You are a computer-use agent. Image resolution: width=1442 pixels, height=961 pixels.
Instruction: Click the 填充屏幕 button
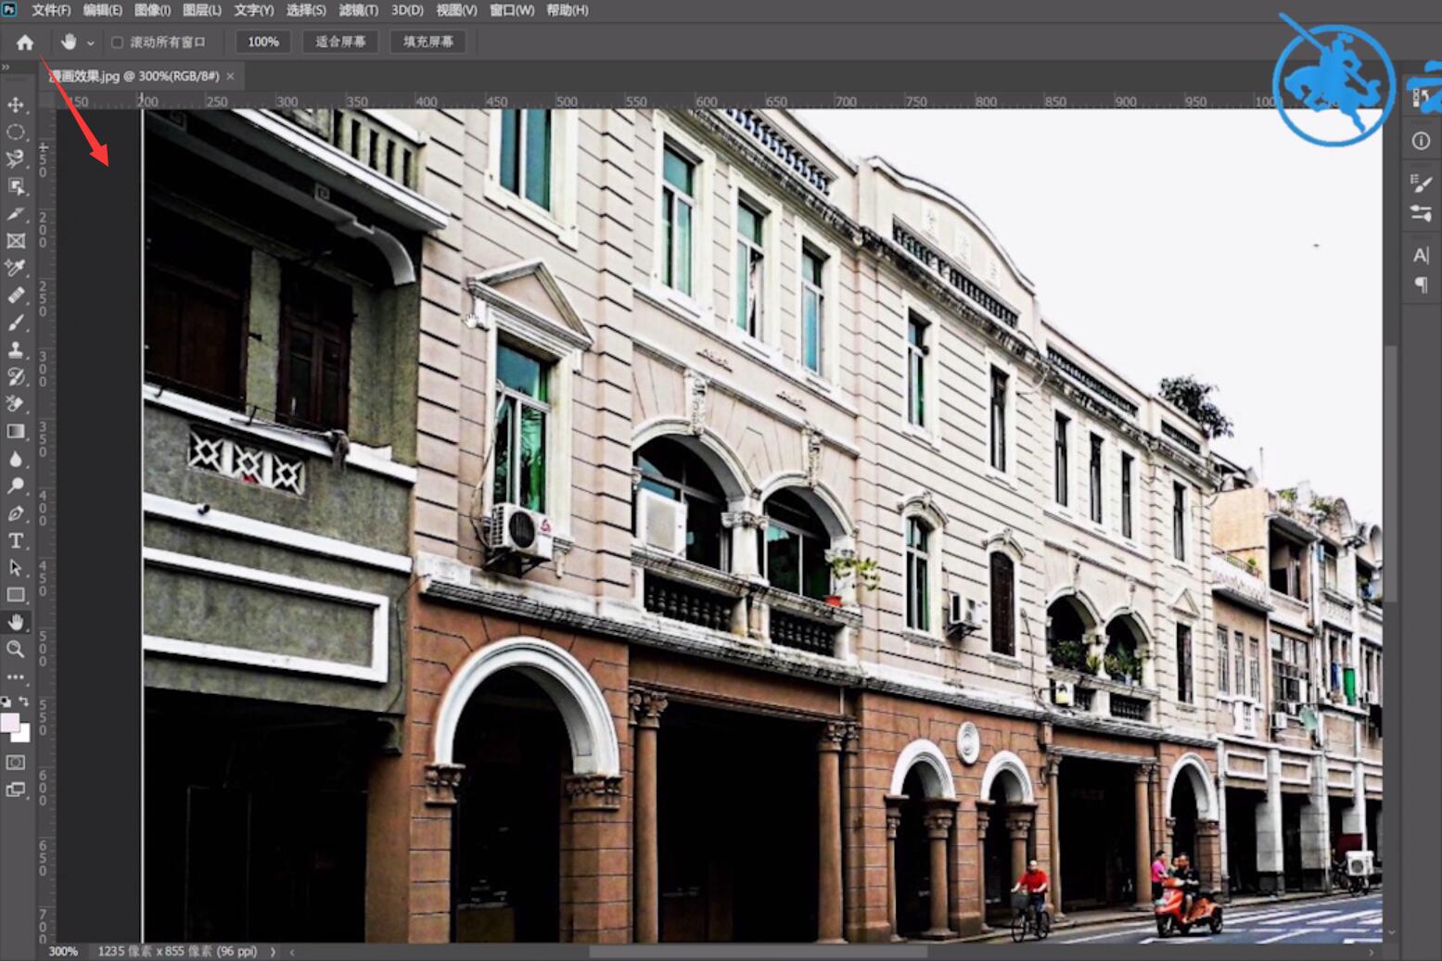click(428, 42)
